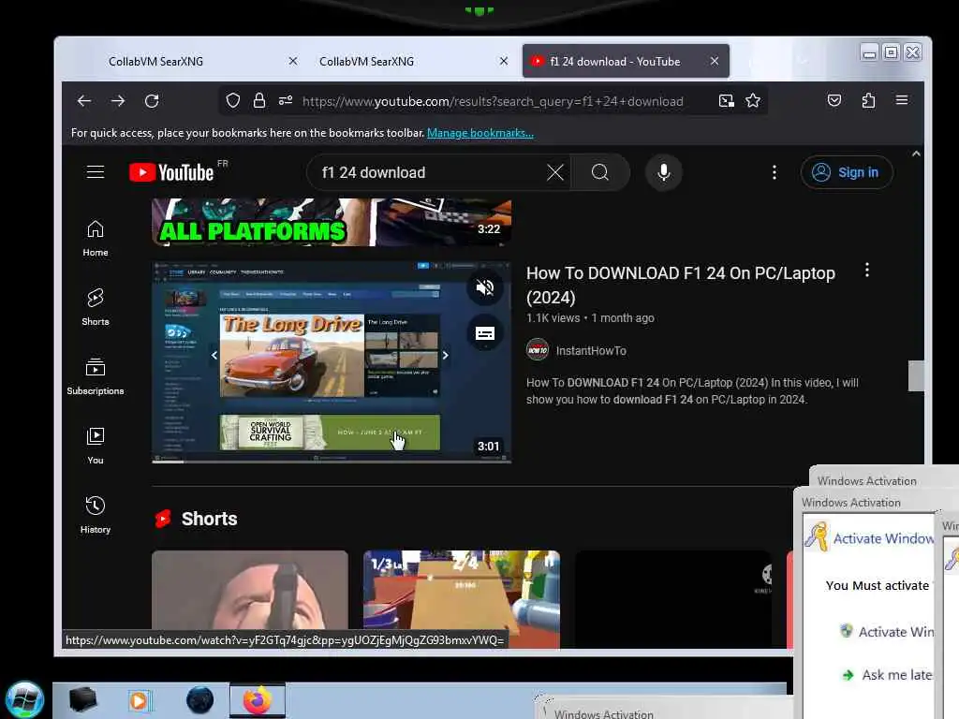Click the video description text snippet

point(692,390)
